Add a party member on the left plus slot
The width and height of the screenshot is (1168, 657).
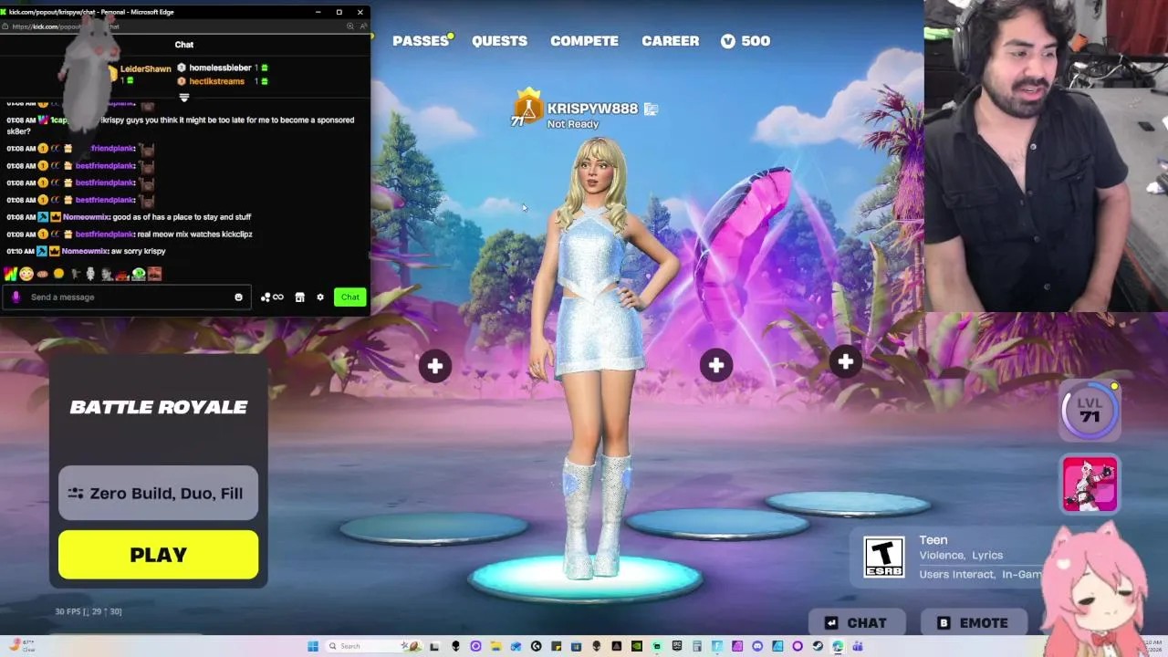(435, 366)
